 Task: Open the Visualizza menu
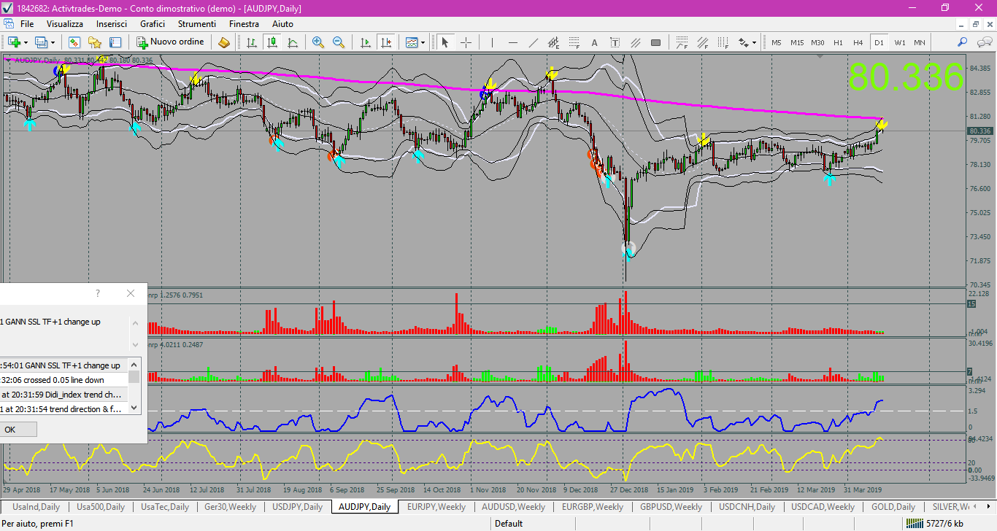pyautogui.click(x=65, y=24)
